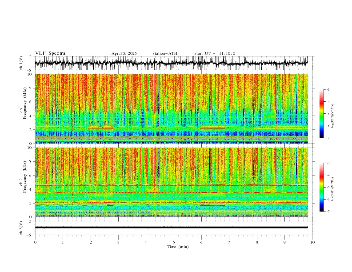The height and width of the screenshot is (272, 352).
Task: Click the time axis tick label '2'
Action: 91,242
